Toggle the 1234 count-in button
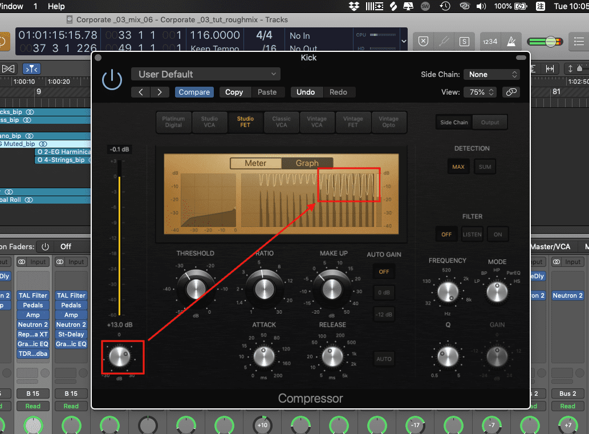The width and height of the screenshot is (589, 434). (x=490, y=41)
